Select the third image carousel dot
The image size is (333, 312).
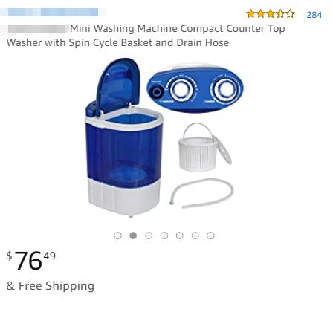(x=149, y=235)
